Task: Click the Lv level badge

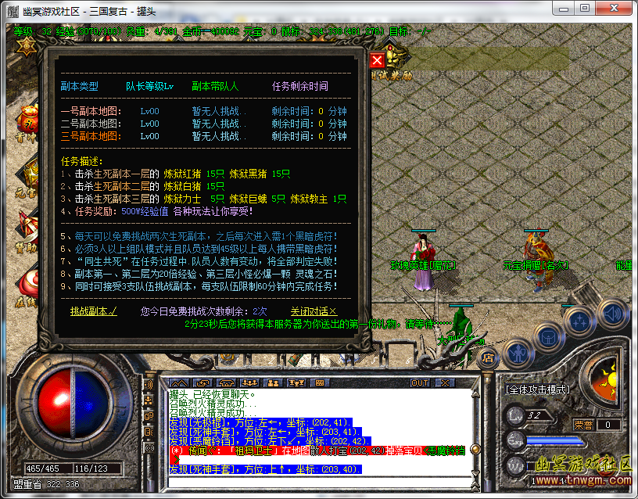Action: pyautogui.click(x=516, y=415)
